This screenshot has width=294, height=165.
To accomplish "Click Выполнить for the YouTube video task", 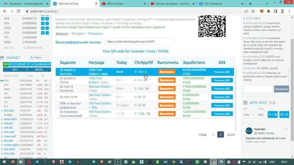I will pos(167,72).
